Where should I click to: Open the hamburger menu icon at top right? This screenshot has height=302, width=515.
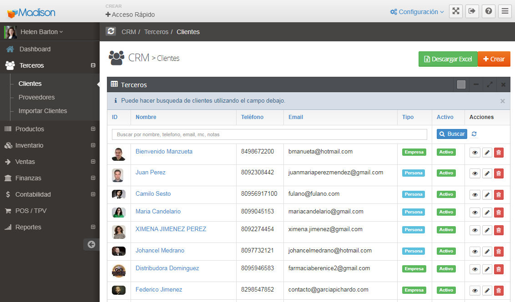pyautogui.click(x=505, y=11)
